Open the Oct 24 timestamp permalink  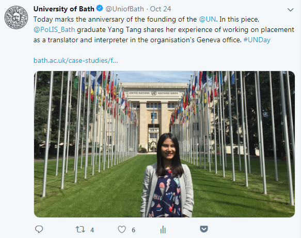[x=160, y=9]
